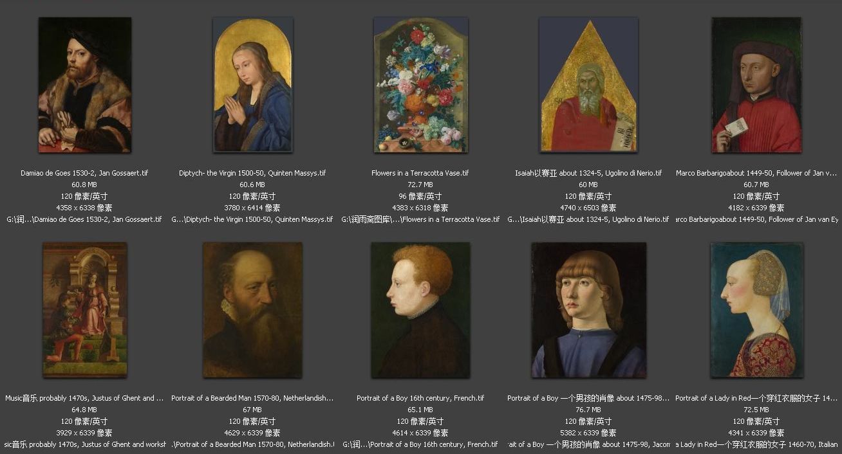Image resolution: width=842 pixels, height=454 pixels.
Task: Click the 72.7 MB file size label
Action: click(x=420, y=185)
